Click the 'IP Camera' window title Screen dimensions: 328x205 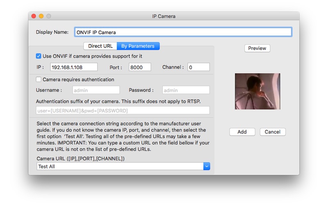pos(164,16)
